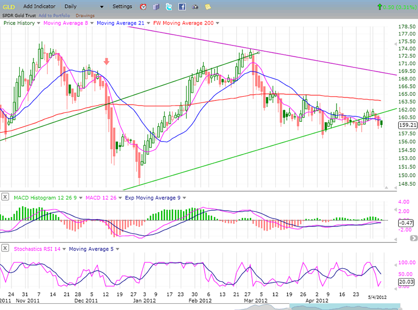Image resolution: width=418 pixels, height=310 pixels.
Task: Open the Settings menu
Action: 122,7
